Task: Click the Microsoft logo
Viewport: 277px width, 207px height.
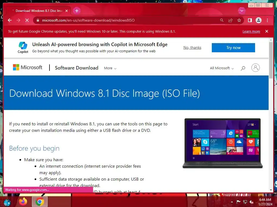Action: point(28,67)
